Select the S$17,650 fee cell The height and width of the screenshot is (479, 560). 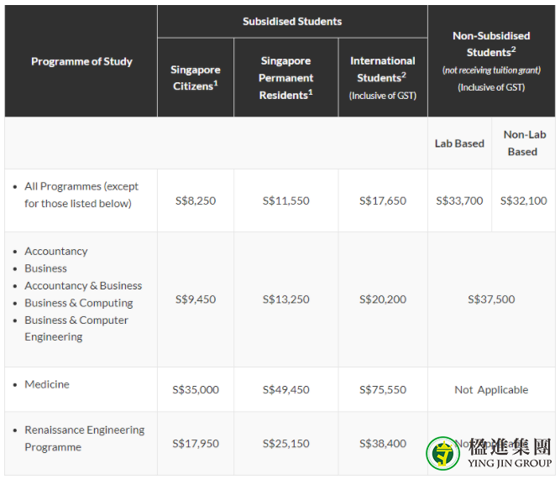(x=383, y=200)
